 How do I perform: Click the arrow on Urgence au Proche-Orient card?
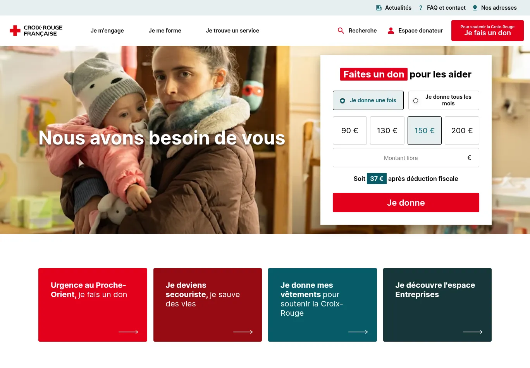(128, 332)
